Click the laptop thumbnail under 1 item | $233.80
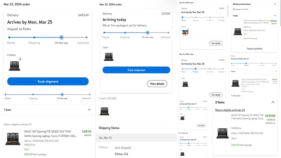 105,111
